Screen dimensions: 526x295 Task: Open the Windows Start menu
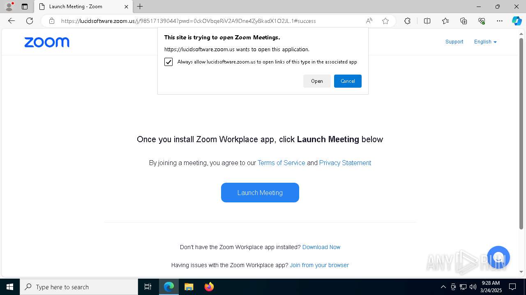[10, 287]
